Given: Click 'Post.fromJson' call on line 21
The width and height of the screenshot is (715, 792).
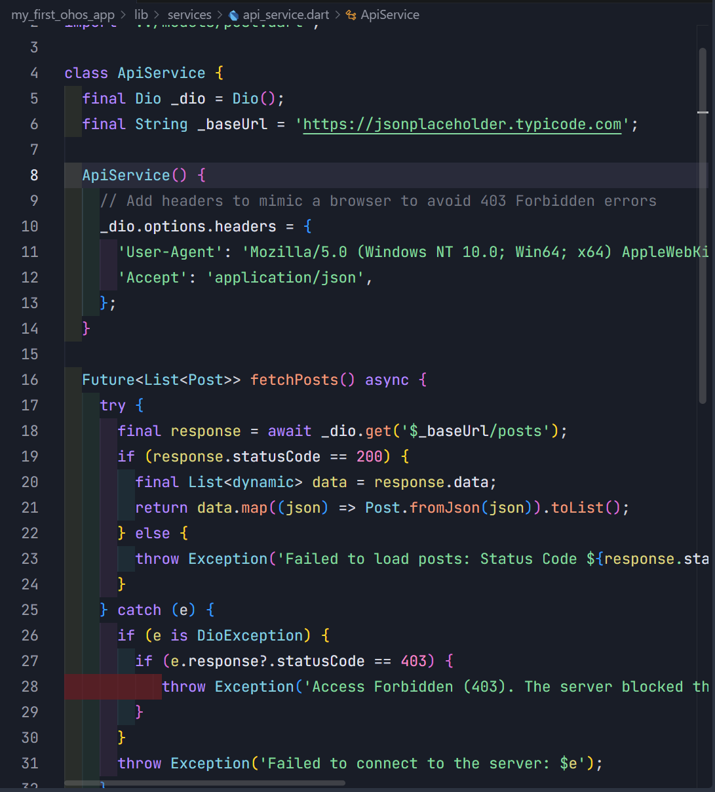Looking at the screenshot, I should point(423,507).
